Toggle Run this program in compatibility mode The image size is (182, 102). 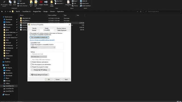tap(31, 44)
